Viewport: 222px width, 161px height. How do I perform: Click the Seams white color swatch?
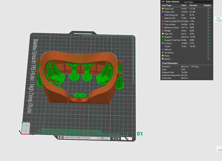[x=162, y=59]
